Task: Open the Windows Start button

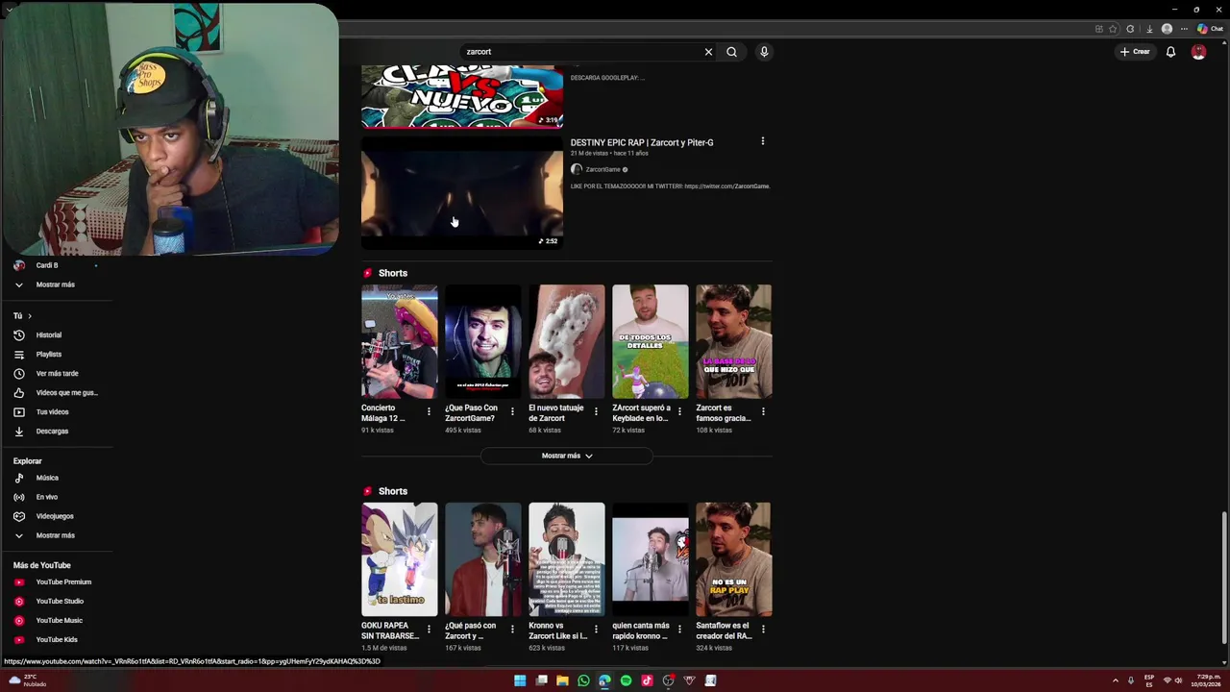Action: (x=520, y=680)
